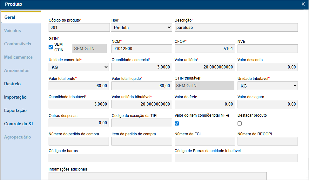Click the NCM input field
309x181 pixels.
click(142, 48)
